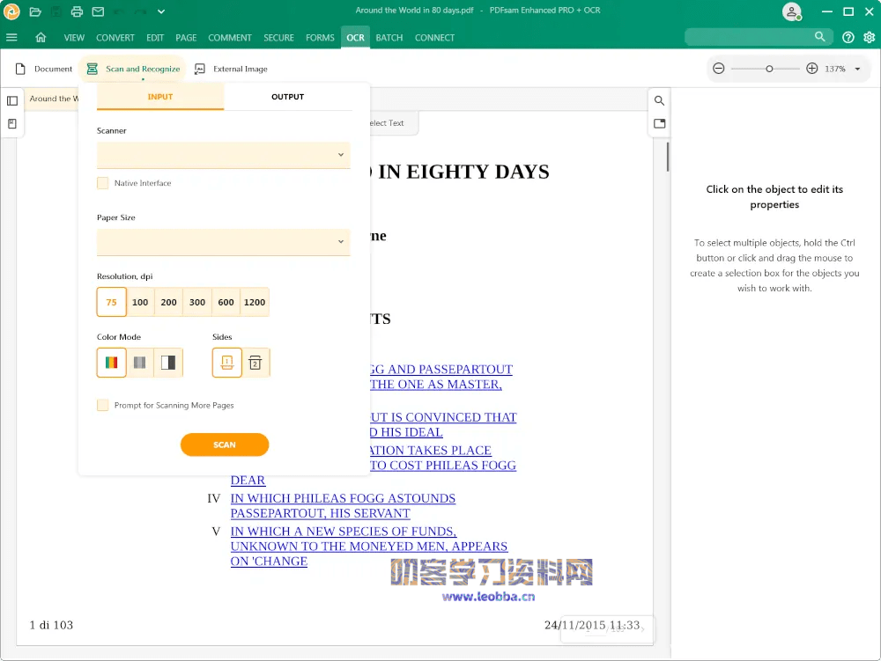The width and height of the screenshot is (881, 661).
Task: Enable Native Interface checkbox
Action: pyautogui.click(x=103, y=183)
